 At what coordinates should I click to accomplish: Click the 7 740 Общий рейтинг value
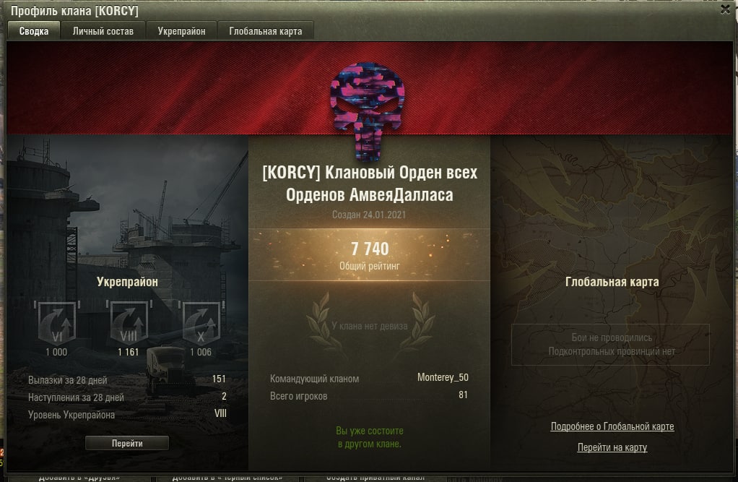(370, 255)
